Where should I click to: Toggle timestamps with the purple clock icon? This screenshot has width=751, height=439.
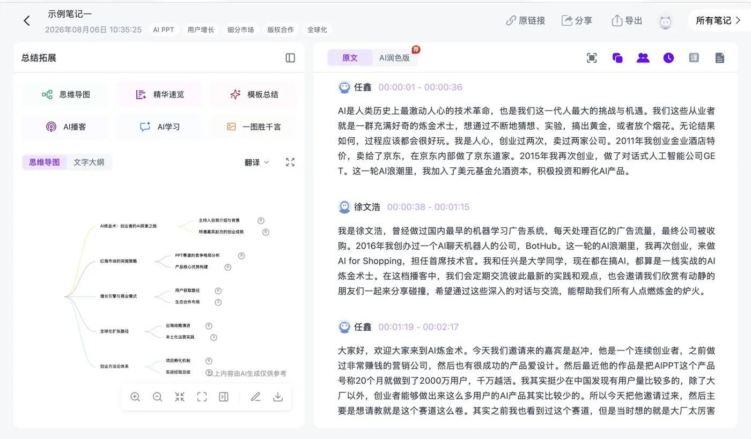668,58
